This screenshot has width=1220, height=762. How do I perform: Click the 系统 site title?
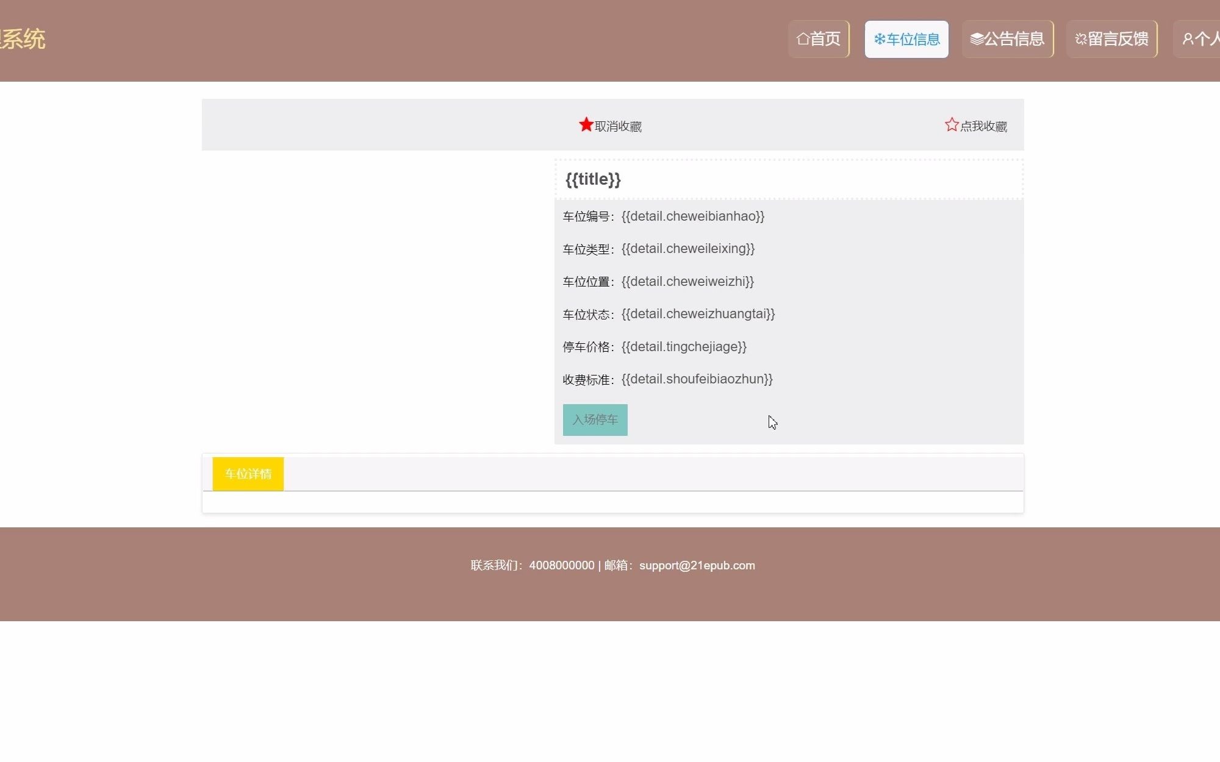(x=23, y=39)
